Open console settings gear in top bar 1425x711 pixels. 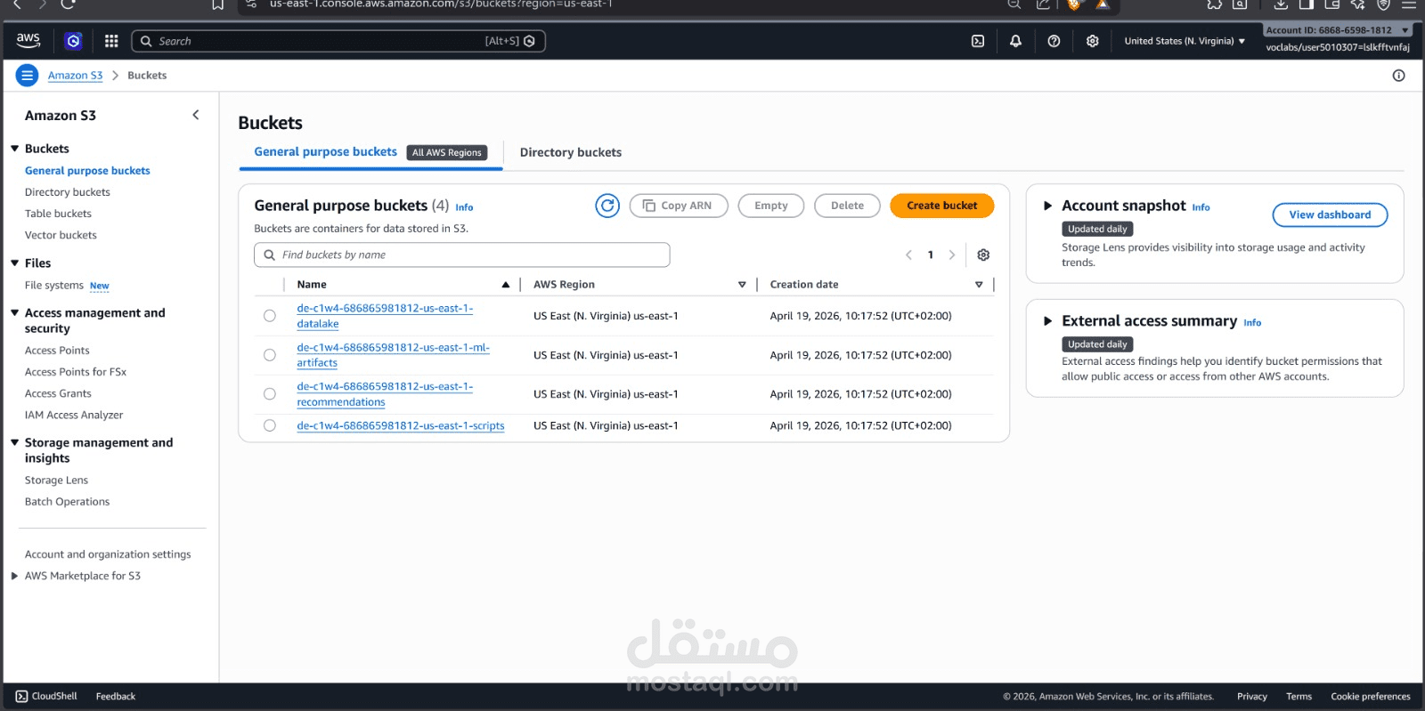(x=1093, y=41)
